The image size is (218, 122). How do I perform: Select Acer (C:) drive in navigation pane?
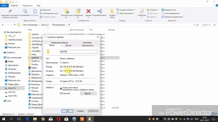[x=12, y=88]
